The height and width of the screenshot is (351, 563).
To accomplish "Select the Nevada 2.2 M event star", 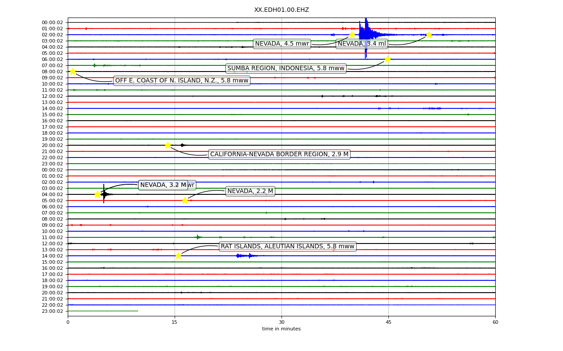I will tap(185, 201).
